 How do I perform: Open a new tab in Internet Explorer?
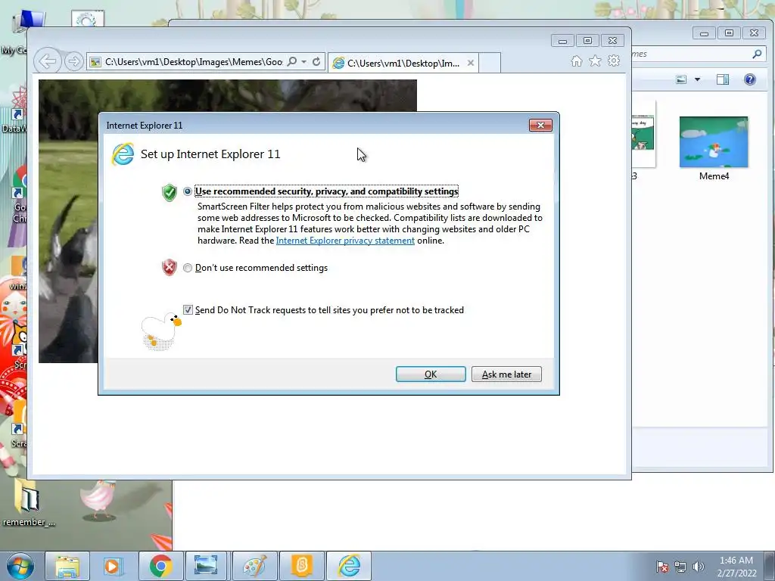pyautogui.click(x=490, y=63)
